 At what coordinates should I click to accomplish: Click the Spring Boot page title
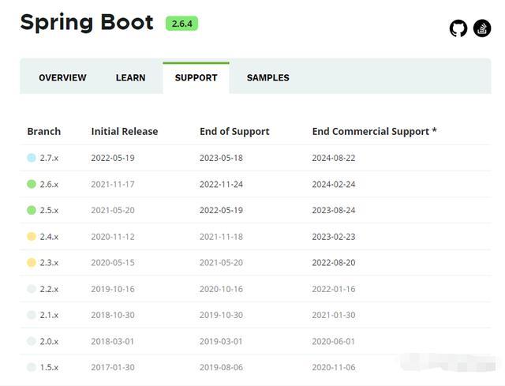click(x=87, y=23)
